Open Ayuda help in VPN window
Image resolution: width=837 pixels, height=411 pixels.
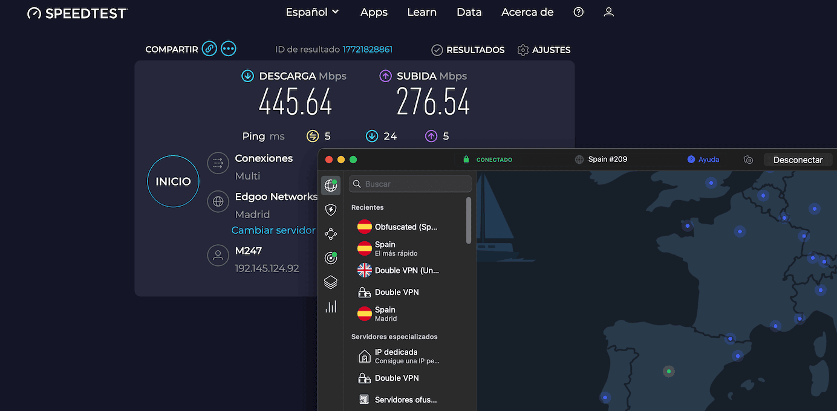point(703,160)
